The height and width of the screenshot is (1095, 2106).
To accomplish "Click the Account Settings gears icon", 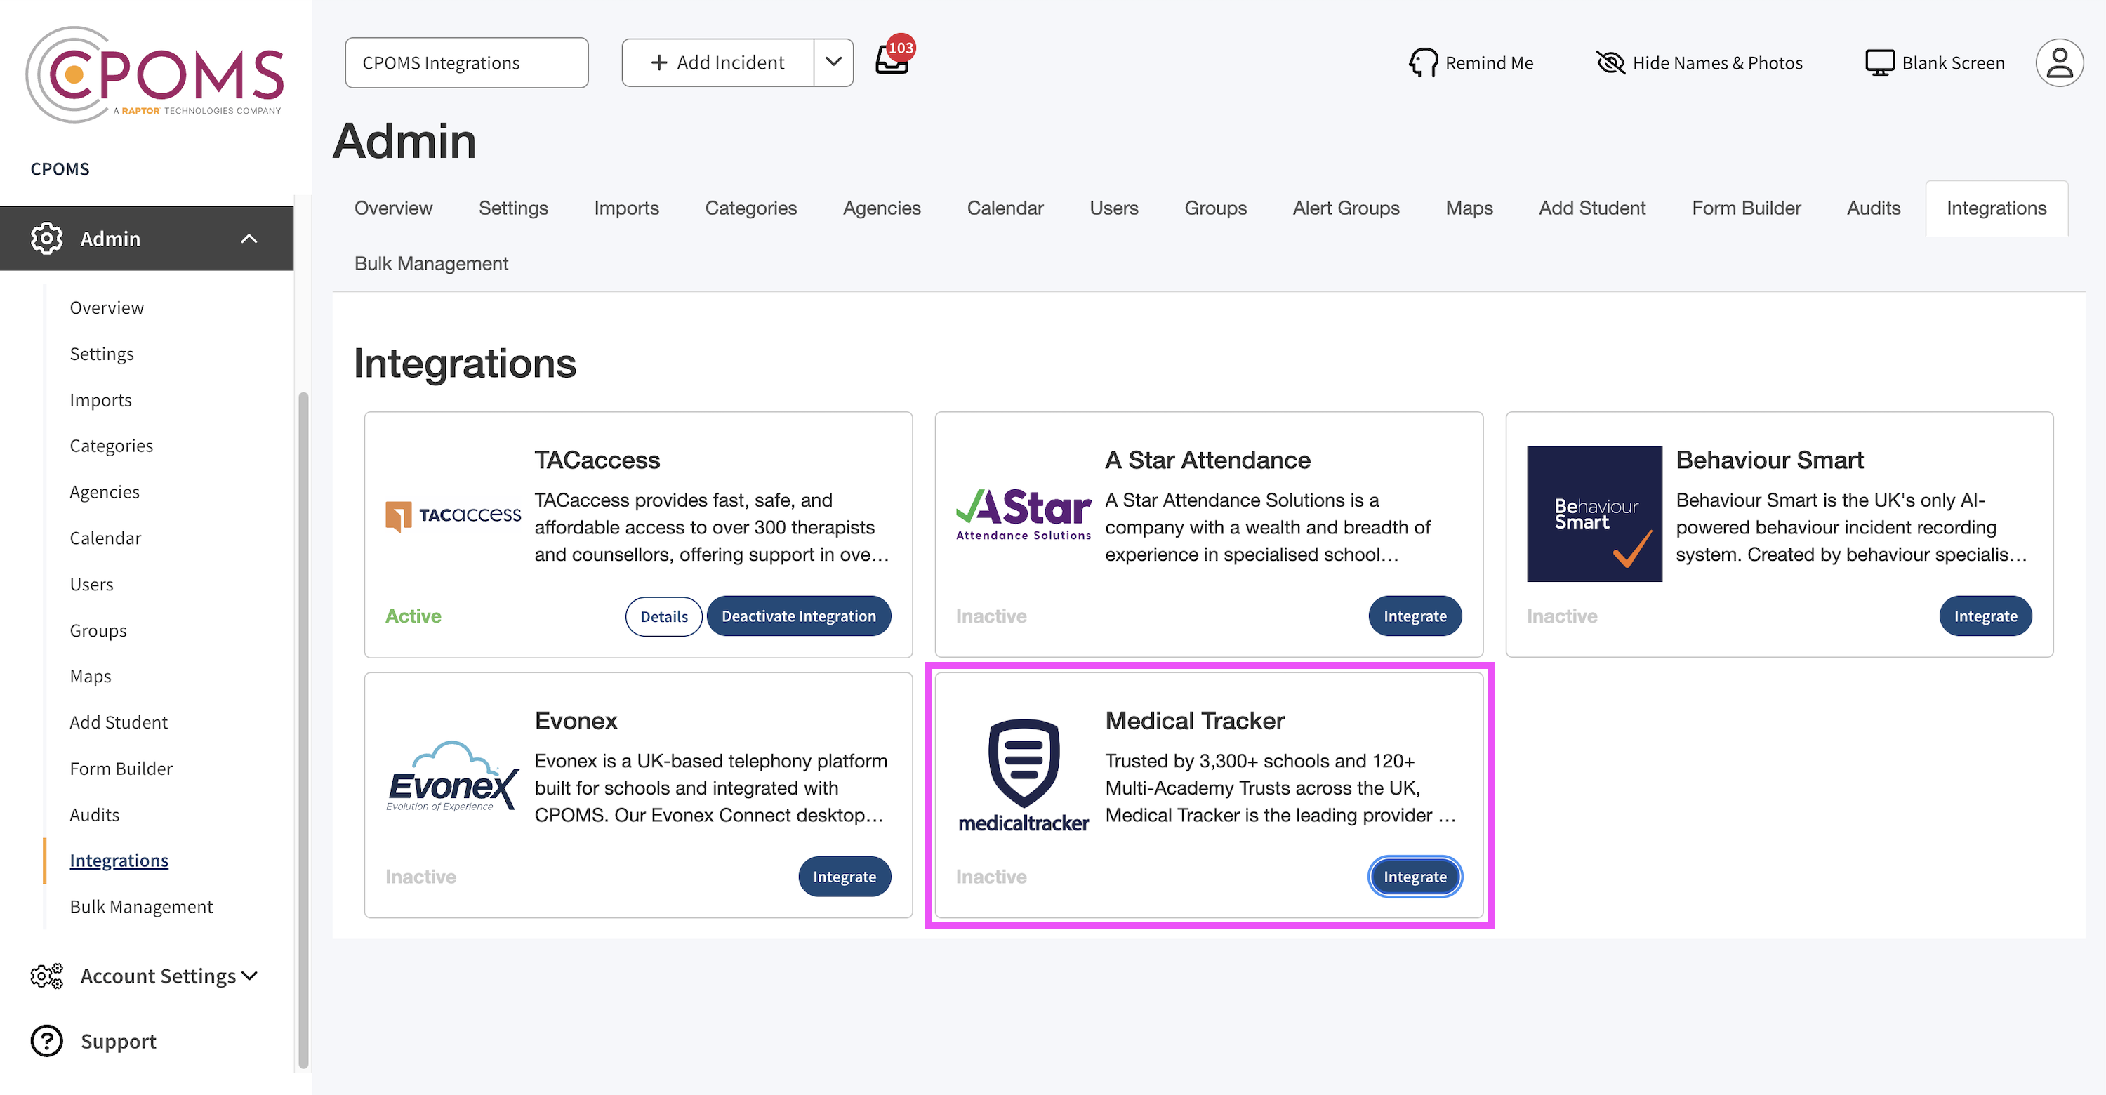I will (46, 976).
